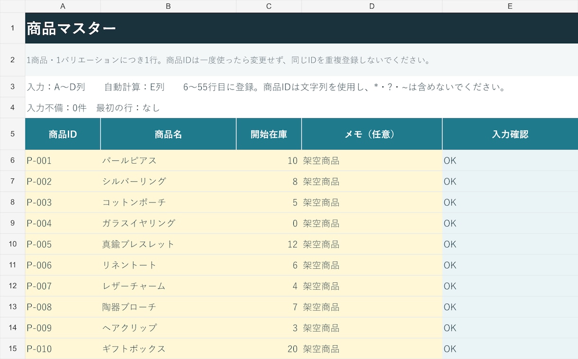Select the 架空商品 memo in row 9
Image resolution: width=578 pixels, height=359 pixels.
tap(372, 223)
